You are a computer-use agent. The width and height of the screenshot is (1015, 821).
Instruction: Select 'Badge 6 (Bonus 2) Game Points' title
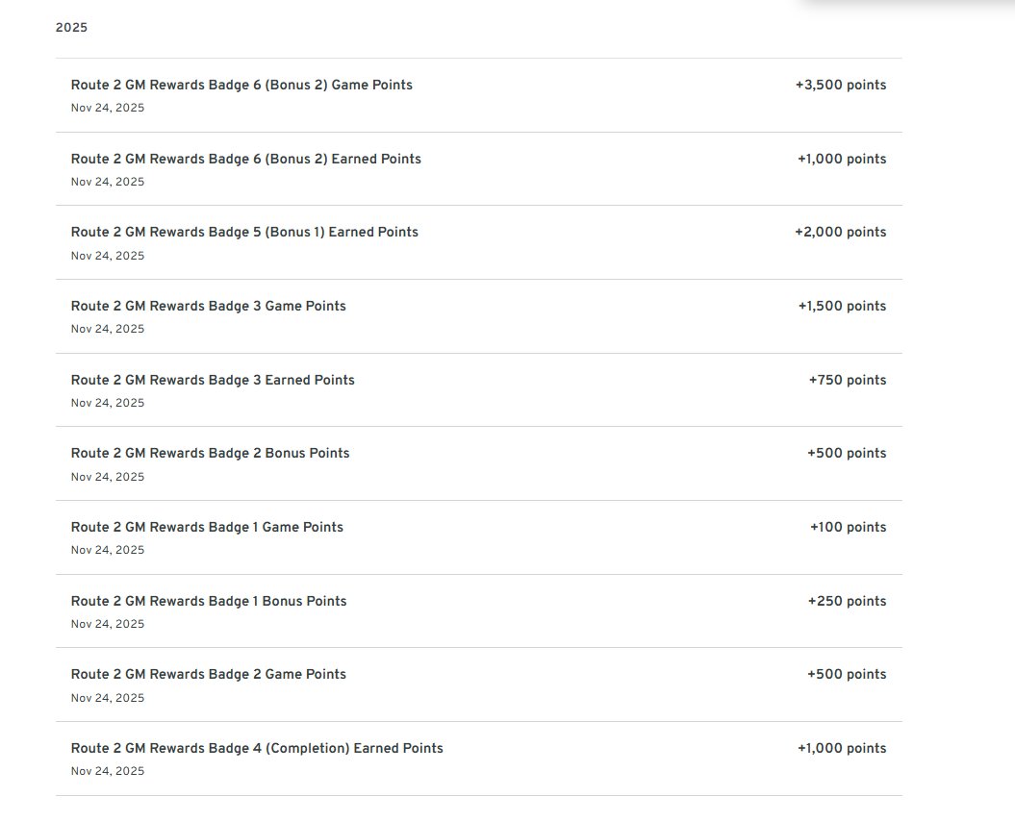(241, 85)
